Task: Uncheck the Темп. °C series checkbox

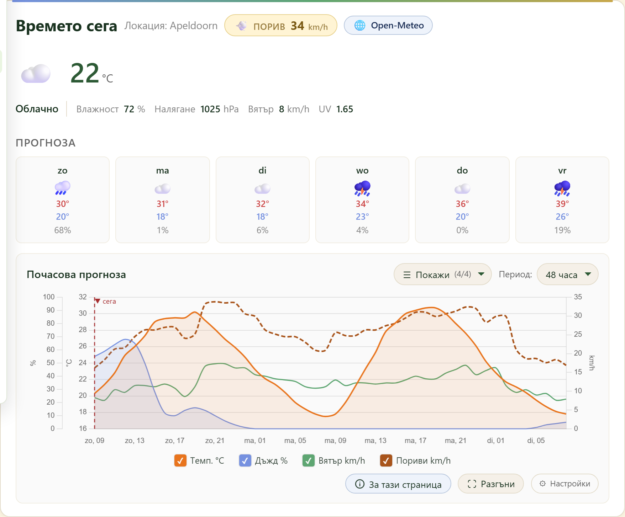Action: tap(180, 460)
